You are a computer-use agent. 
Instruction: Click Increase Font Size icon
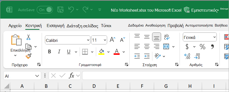pos(112,39)
